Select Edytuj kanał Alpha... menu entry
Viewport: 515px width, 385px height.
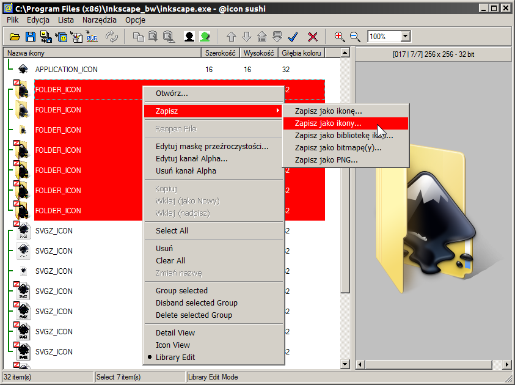pos(214,159)
